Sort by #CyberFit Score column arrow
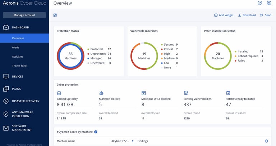276x146 pixels. [133, 141]
